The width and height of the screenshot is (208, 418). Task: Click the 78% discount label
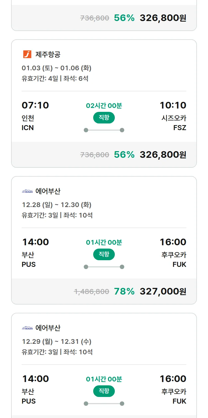(124, 291)
